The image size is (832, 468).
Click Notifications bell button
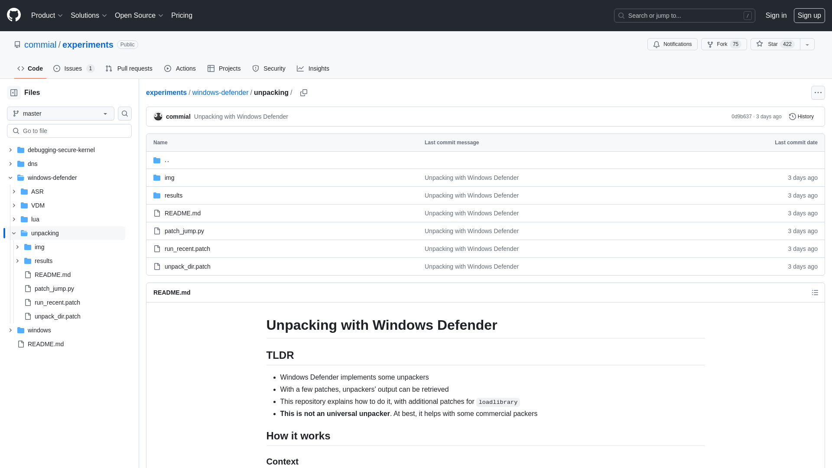[672, 44]
